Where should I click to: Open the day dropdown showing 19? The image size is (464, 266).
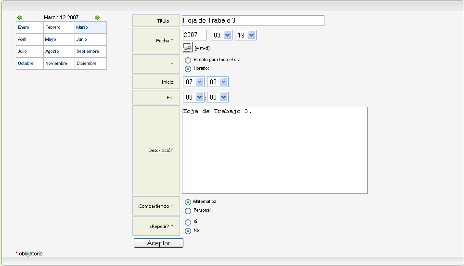tap(245, 35)
